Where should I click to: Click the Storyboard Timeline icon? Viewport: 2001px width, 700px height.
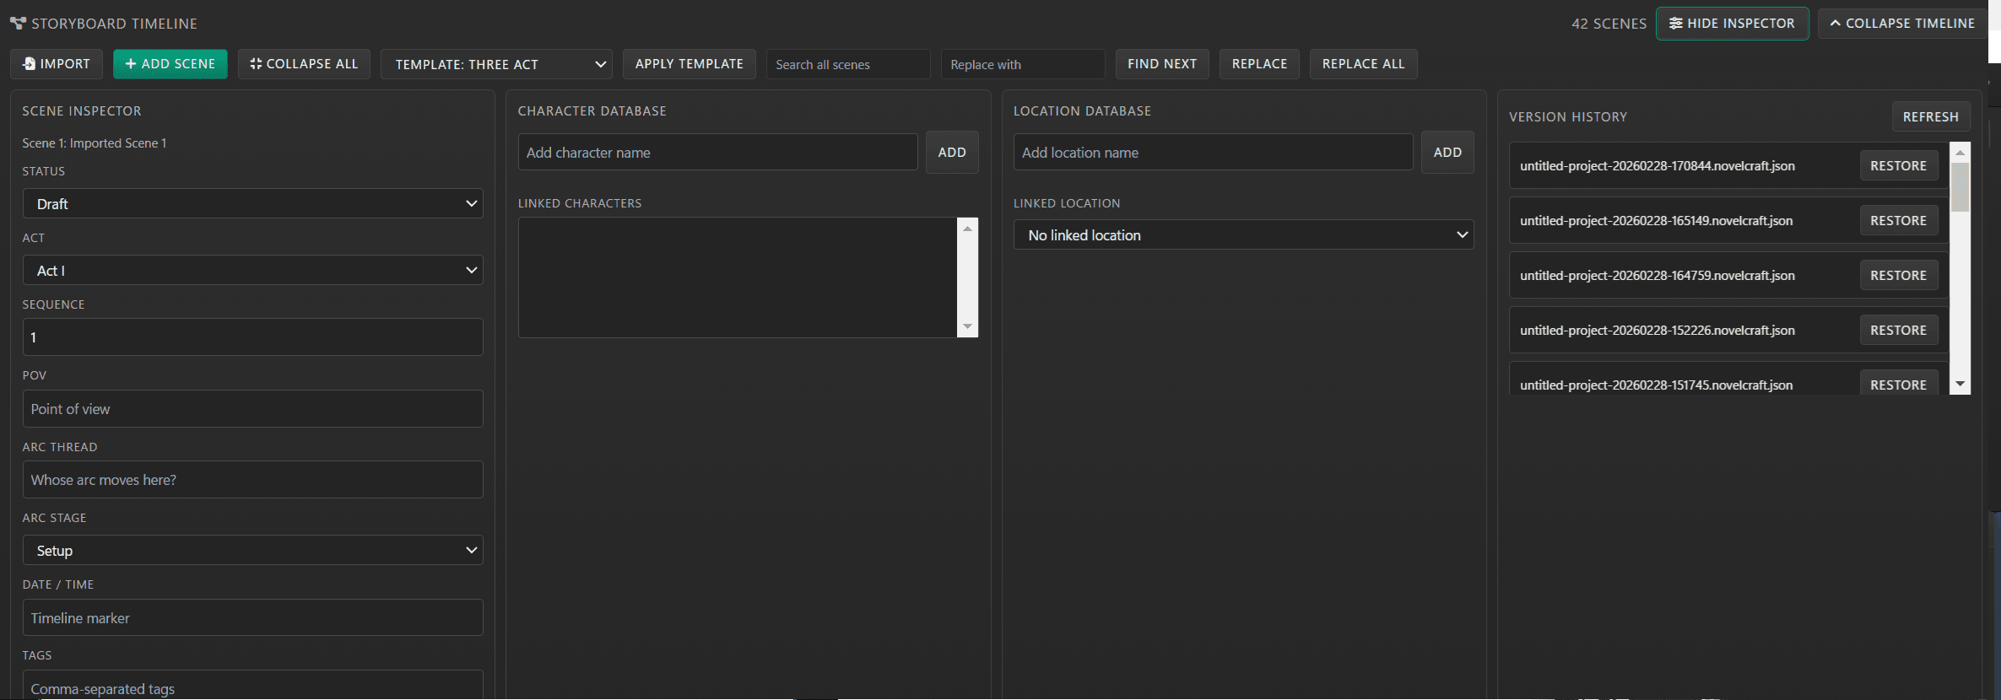pos(18,24)
